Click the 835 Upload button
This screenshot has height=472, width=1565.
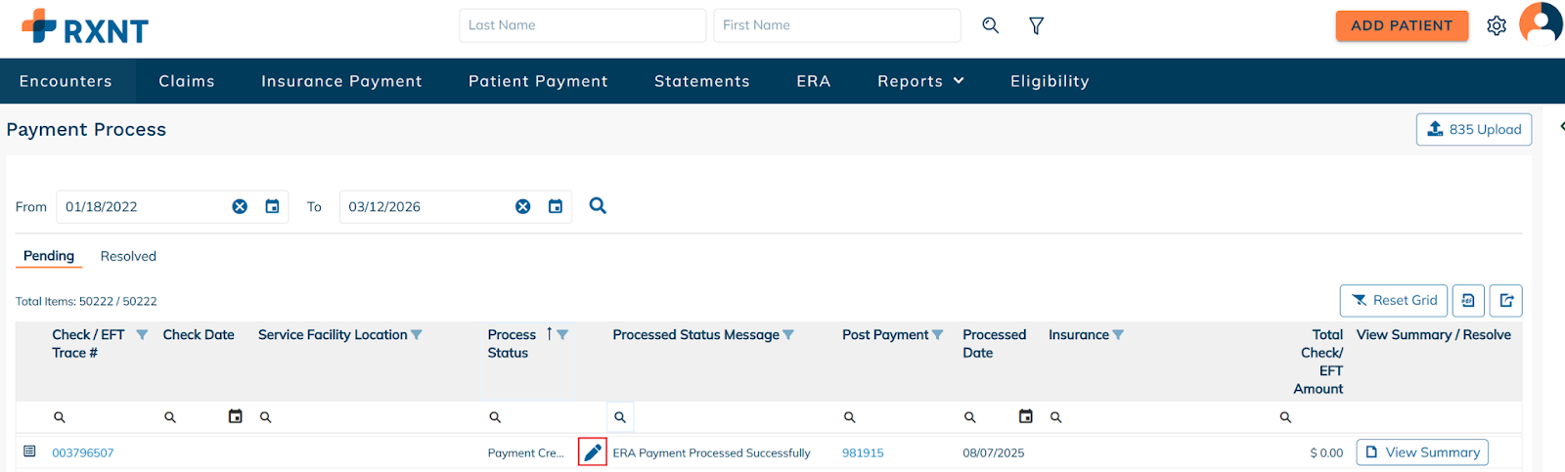tap(1473, 129)
